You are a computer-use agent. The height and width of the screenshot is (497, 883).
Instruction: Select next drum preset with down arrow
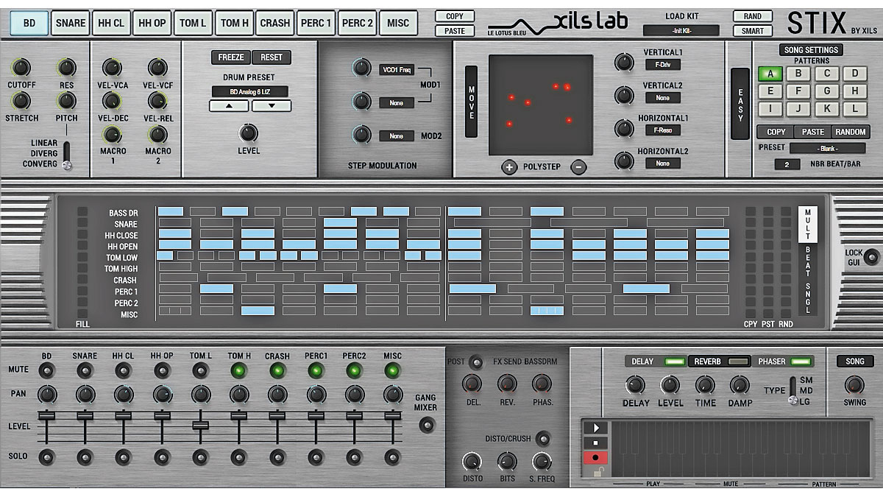click(x=272, y=106)
